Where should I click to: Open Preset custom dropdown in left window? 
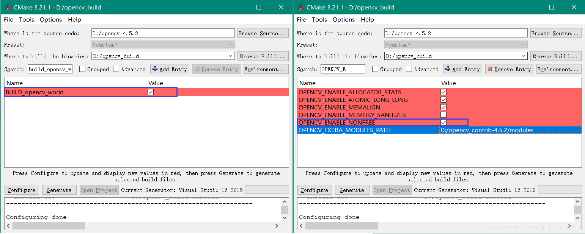click(x=163, y=45)
